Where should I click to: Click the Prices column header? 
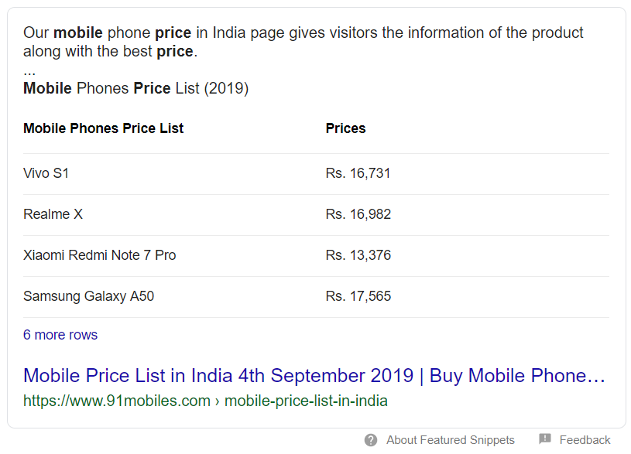[345, 128]
